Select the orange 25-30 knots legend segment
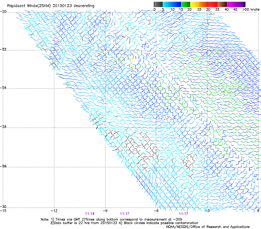The width and height of the screenshot is (261, 229). click(204, 4)
